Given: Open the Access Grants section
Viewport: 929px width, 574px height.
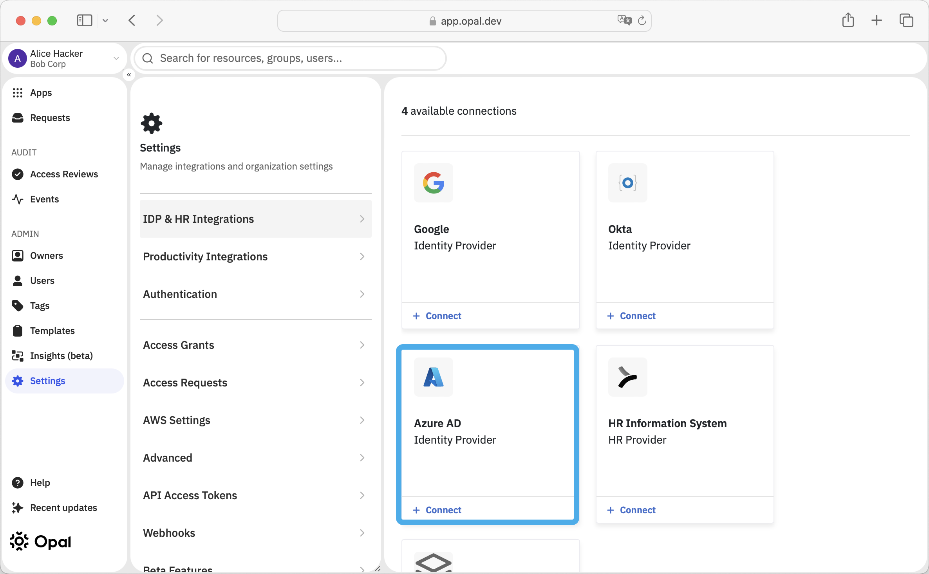Looking at the screenshot, I should [256, 345].
